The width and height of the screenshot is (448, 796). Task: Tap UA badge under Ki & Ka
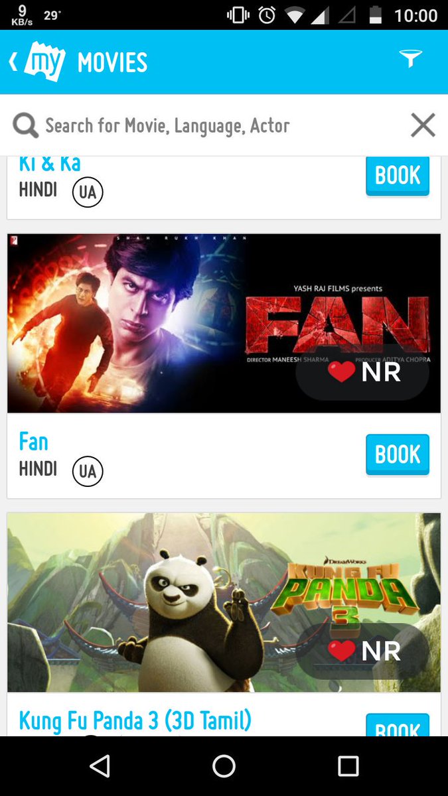tap(88, 192)
